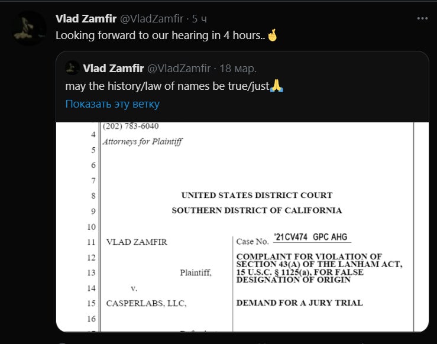The height and width of the screenshot is (344, 437).
Task: Click the praying hands emoji
Action: coord(277,86)
